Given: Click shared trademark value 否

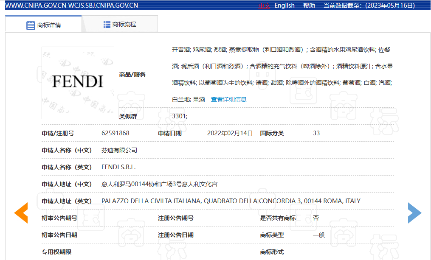Looking at the screenshot, I should pos(316,218).
